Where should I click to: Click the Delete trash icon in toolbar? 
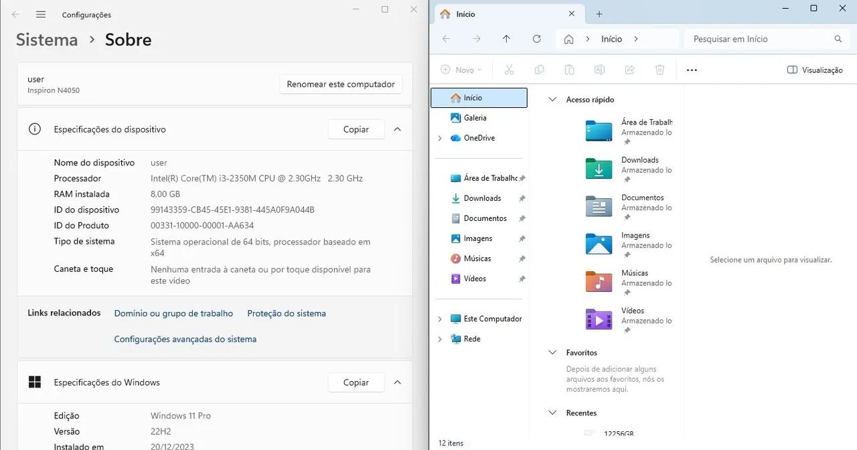pos(659,70)
